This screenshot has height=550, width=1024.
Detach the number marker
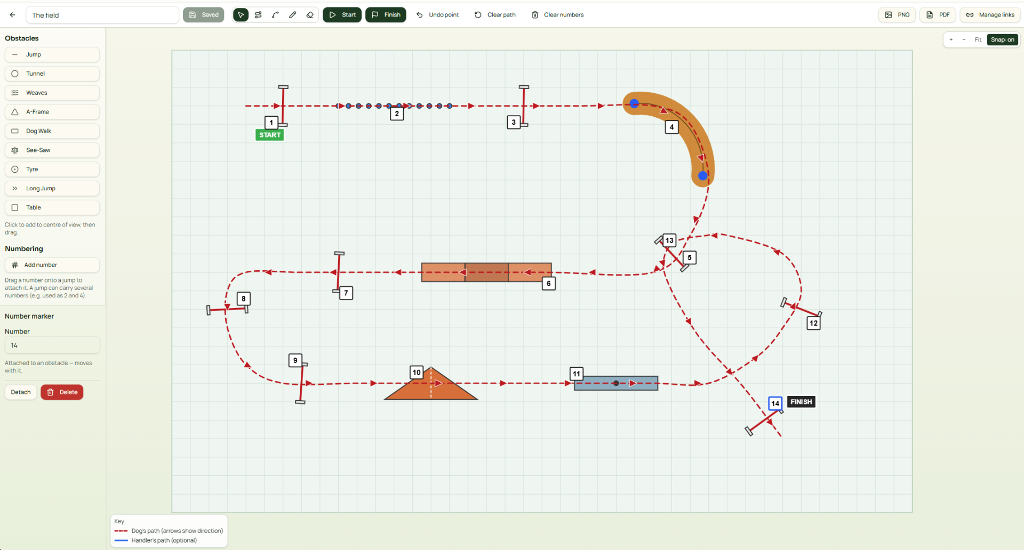(21, 392)
